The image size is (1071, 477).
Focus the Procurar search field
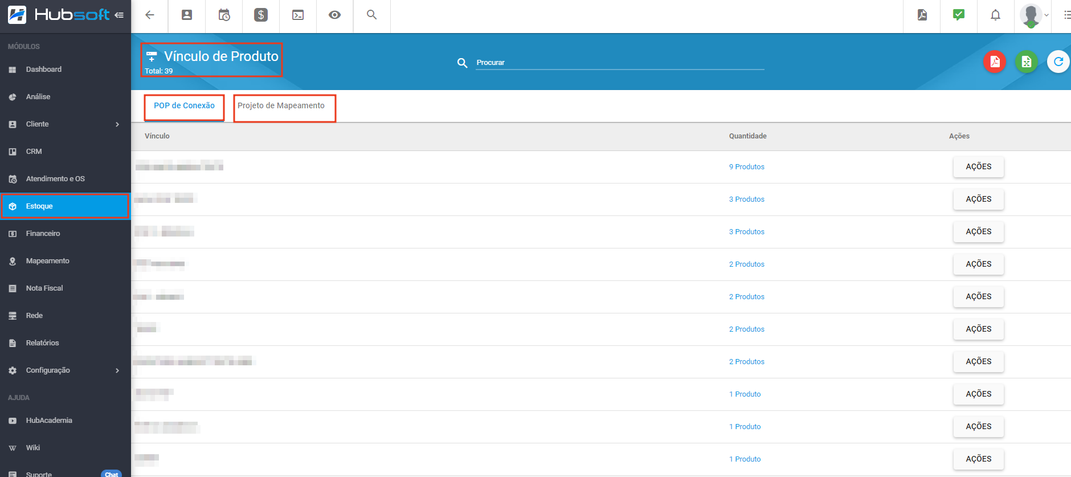(620, 63)
